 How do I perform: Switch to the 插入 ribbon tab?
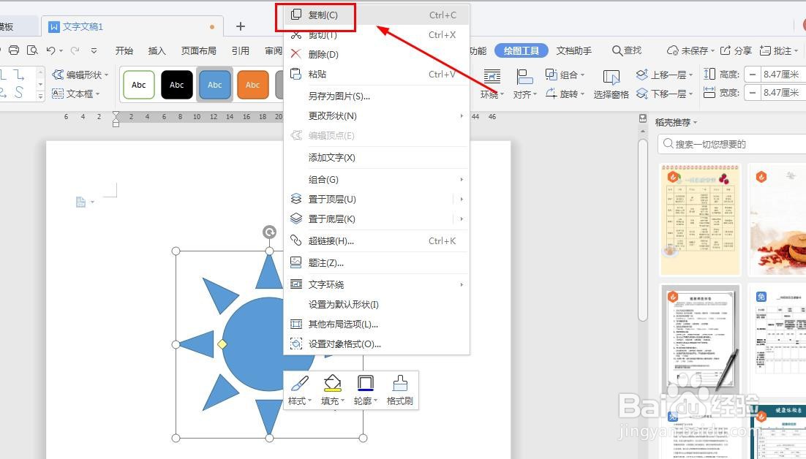(157, 51)
